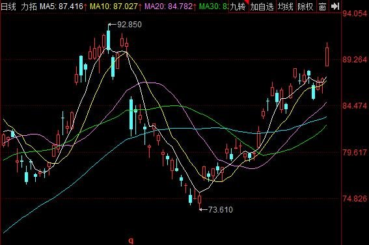This screenshot has height=245, width=369.
Task: Click the green MA30 indicator label
Action: (213, 6)
